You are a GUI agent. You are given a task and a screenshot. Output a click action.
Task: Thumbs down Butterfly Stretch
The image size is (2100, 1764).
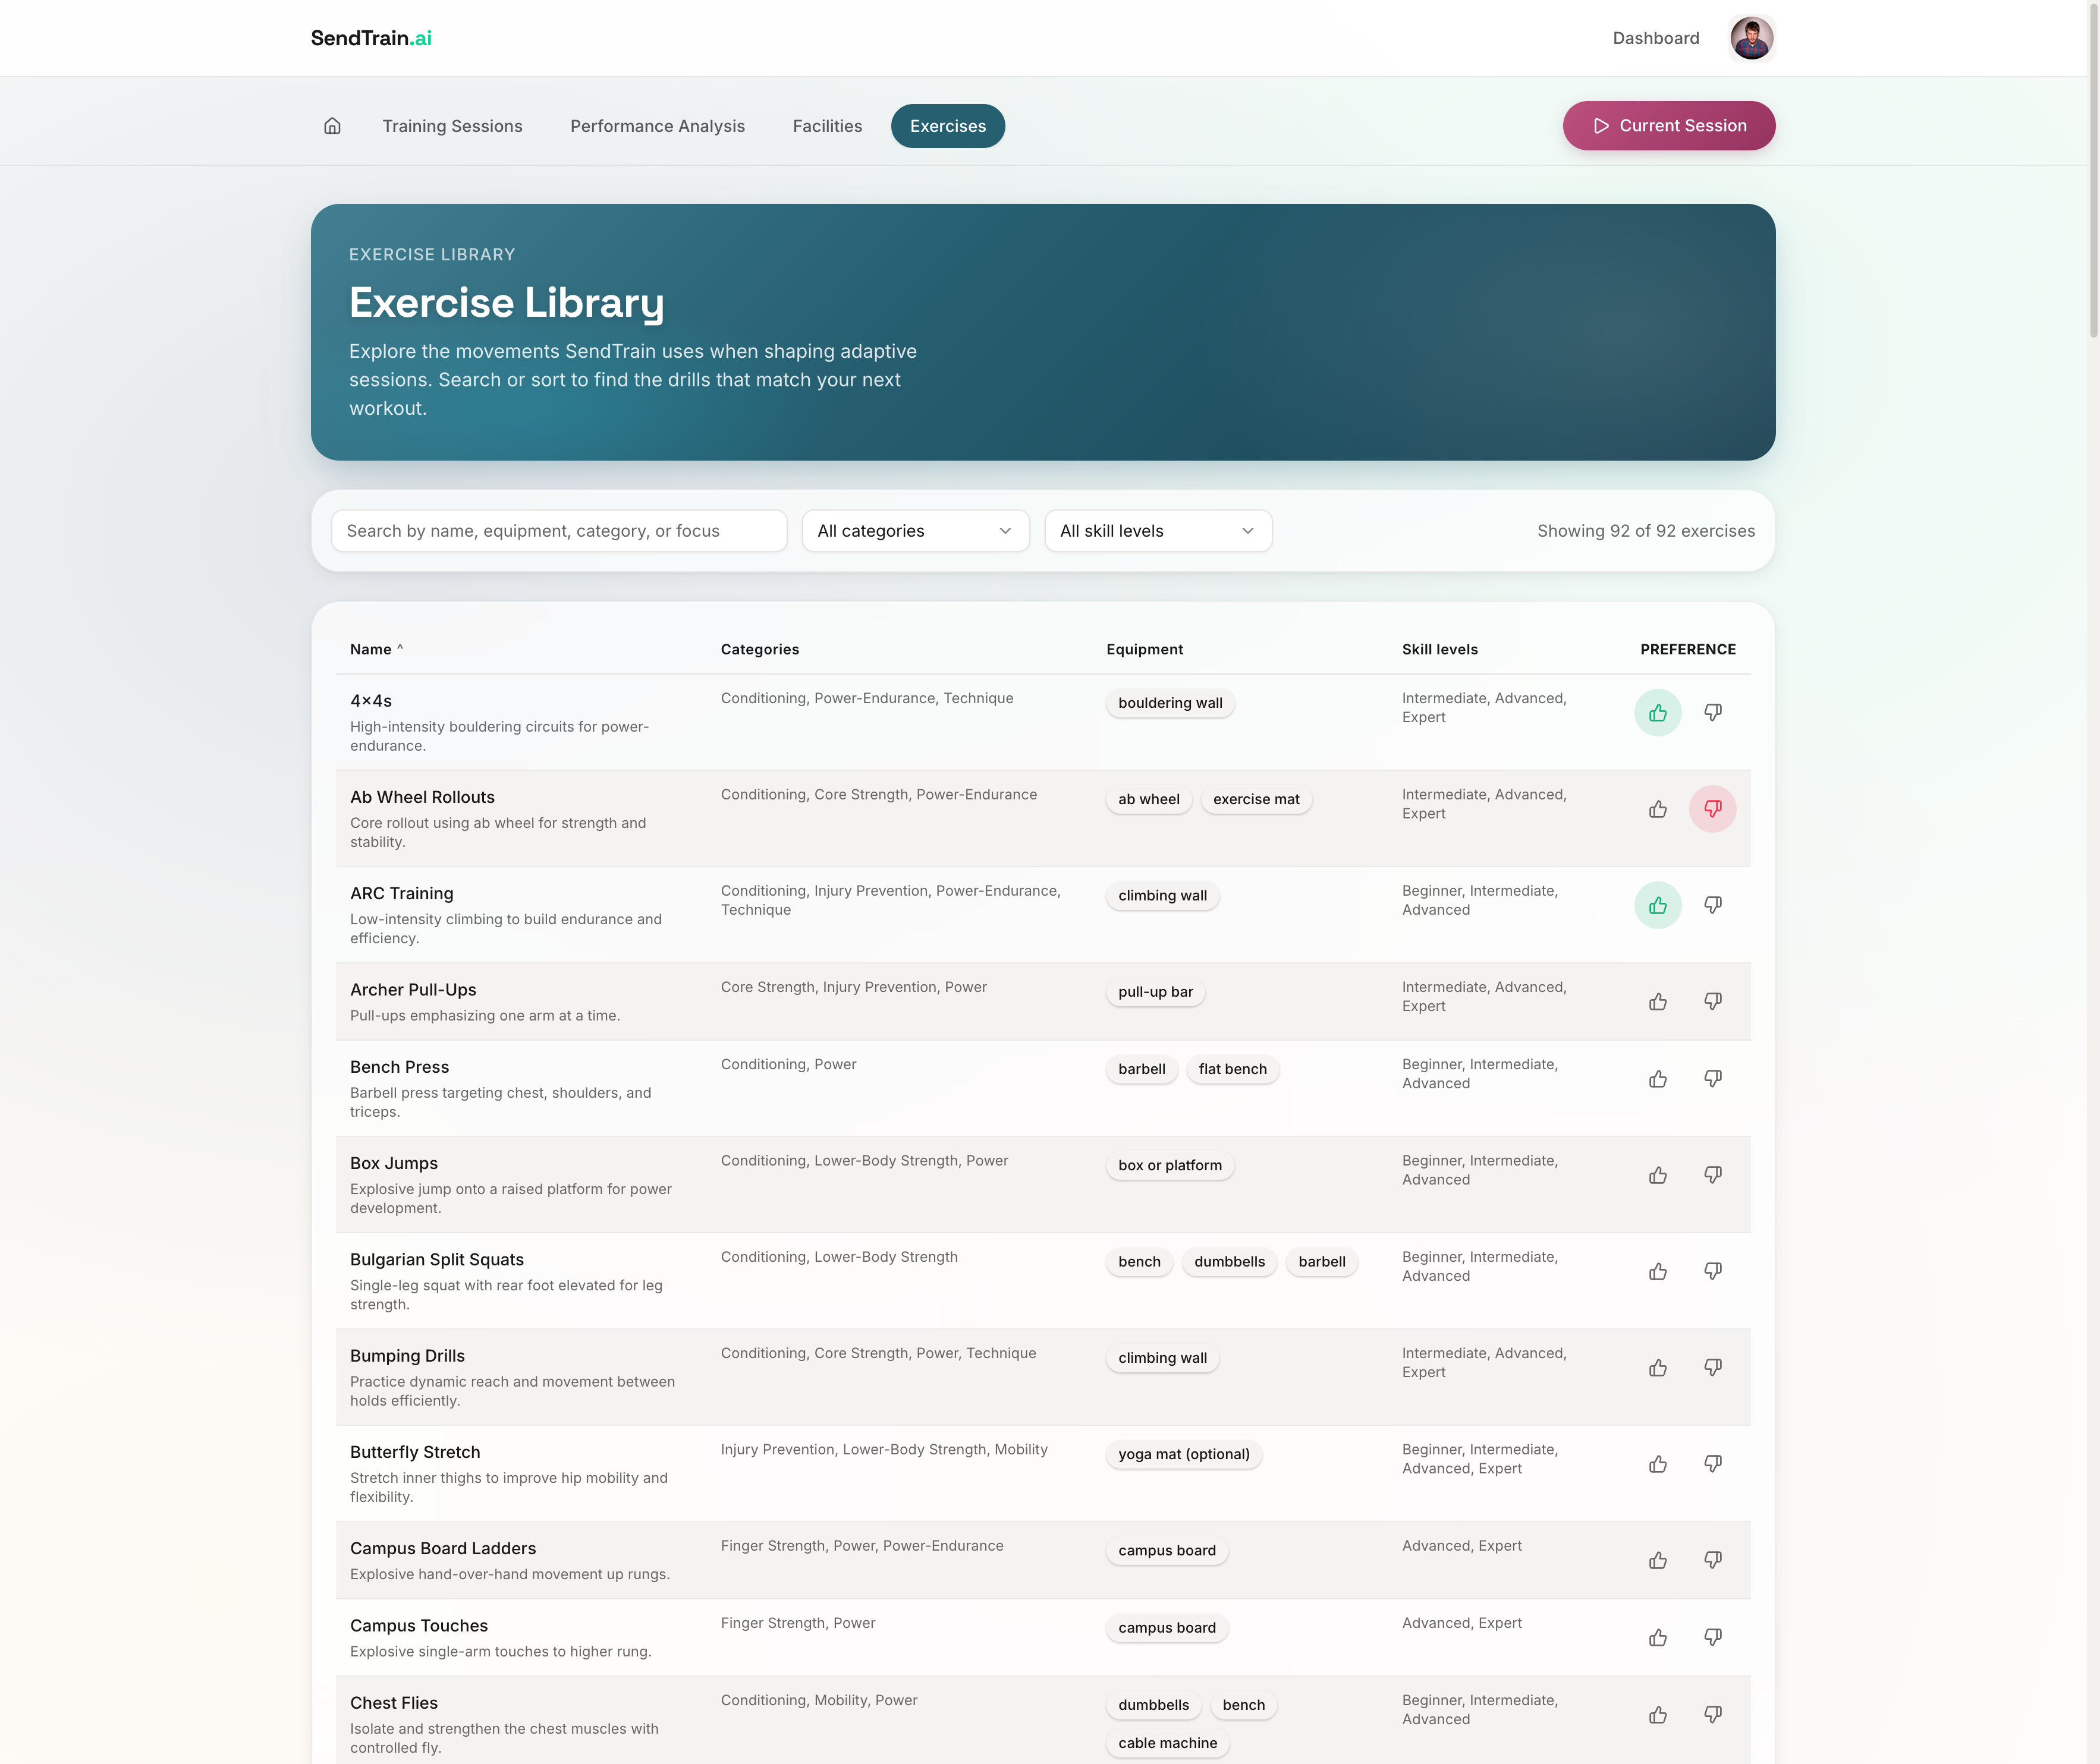coord(1713,1463)
